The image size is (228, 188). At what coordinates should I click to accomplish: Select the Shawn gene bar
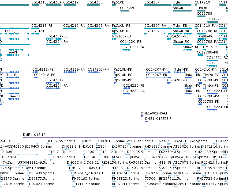tap(183, 11)
